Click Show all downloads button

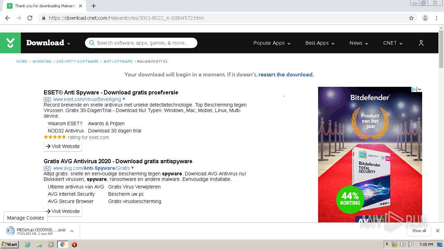[419, 231]
